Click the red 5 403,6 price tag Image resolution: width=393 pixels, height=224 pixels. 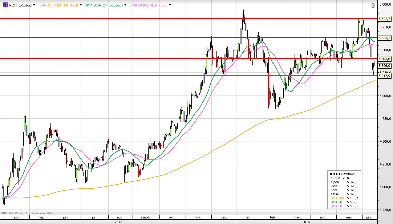pyautogui.click(x=384, y=59)
